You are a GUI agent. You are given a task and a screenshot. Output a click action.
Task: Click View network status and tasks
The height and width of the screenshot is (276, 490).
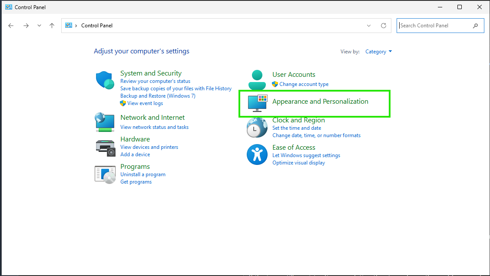click(154, 127)
